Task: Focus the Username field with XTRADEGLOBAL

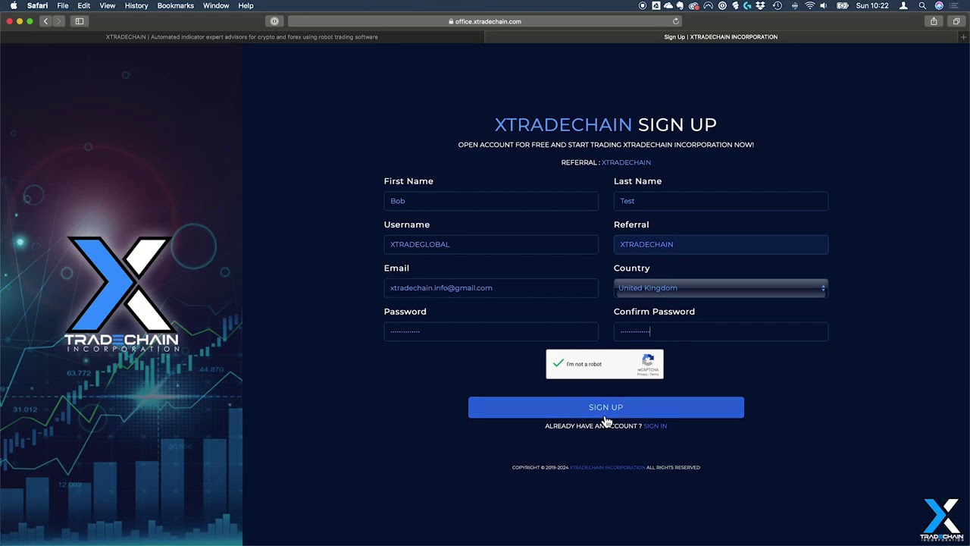Action: [491, 244]
